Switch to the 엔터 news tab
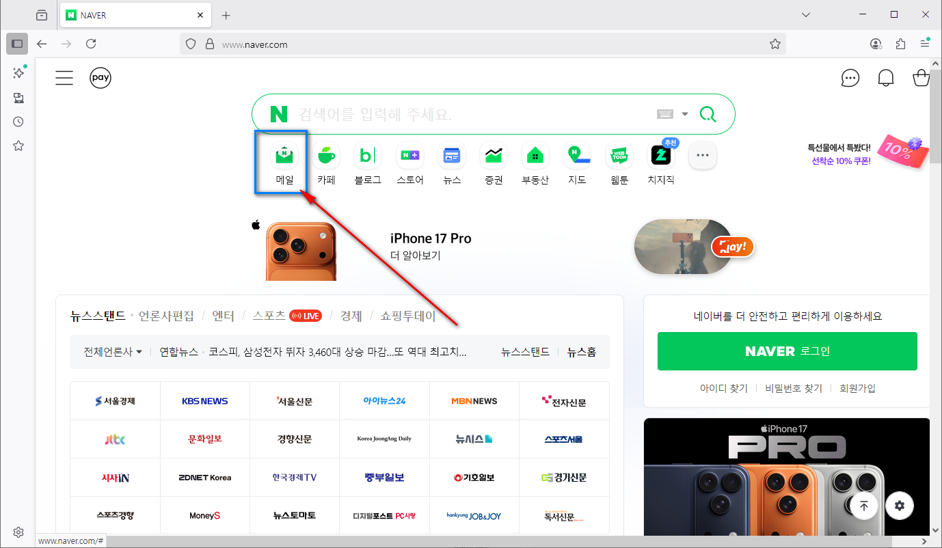 point(224,316)
